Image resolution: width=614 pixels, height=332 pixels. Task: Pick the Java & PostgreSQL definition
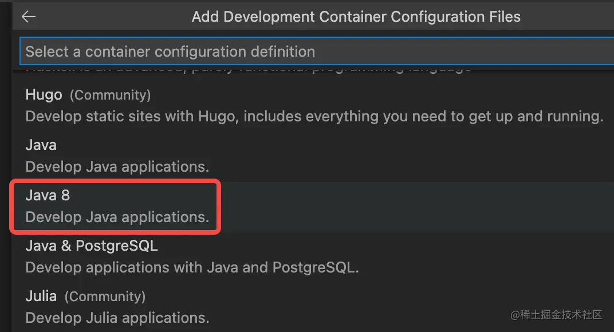click(x=92, y=246)
